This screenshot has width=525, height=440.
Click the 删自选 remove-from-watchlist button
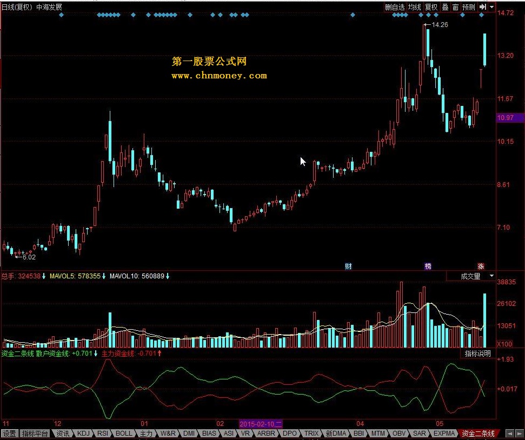click(x=395, y=7)
